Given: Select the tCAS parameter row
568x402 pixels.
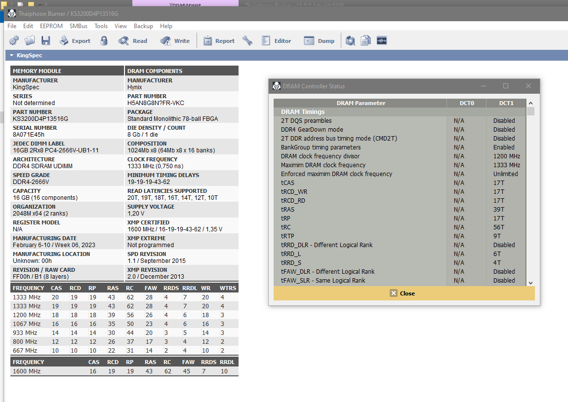Looking at the screenshot, I should (x=400, y=183).
